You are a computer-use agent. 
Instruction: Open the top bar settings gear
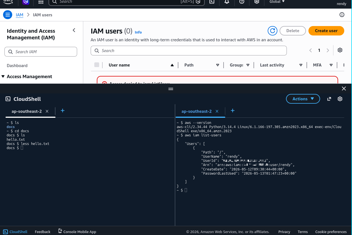click(x=257, y=2)
